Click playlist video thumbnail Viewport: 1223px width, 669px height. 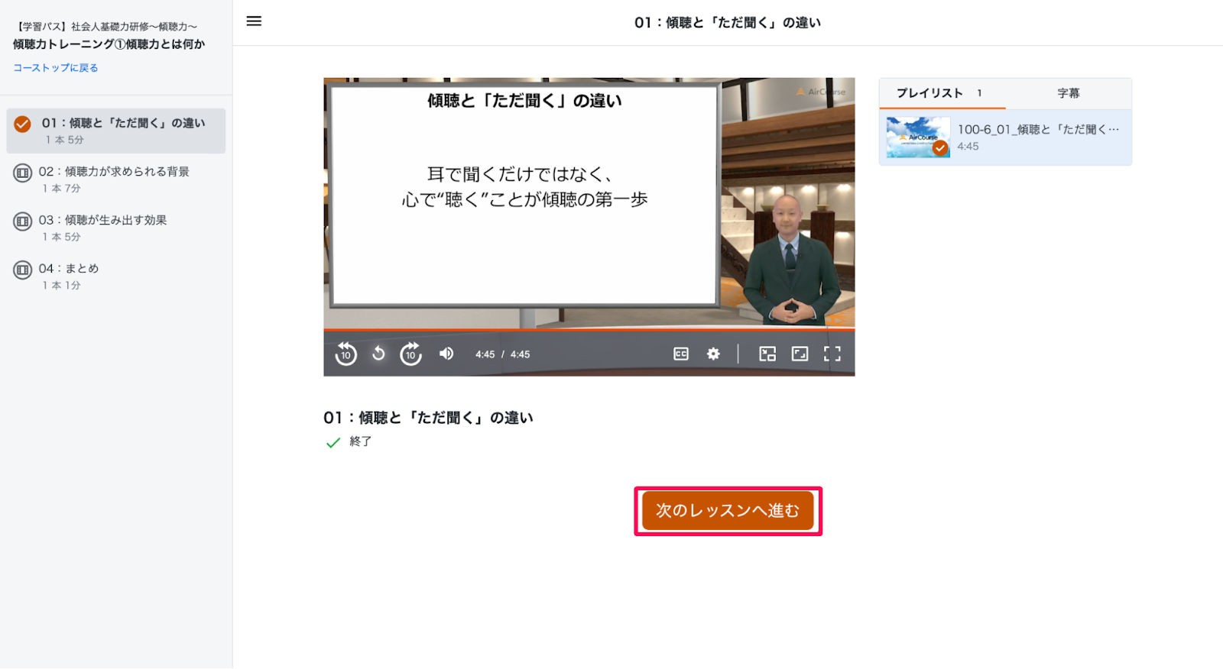tap(918, 137)
